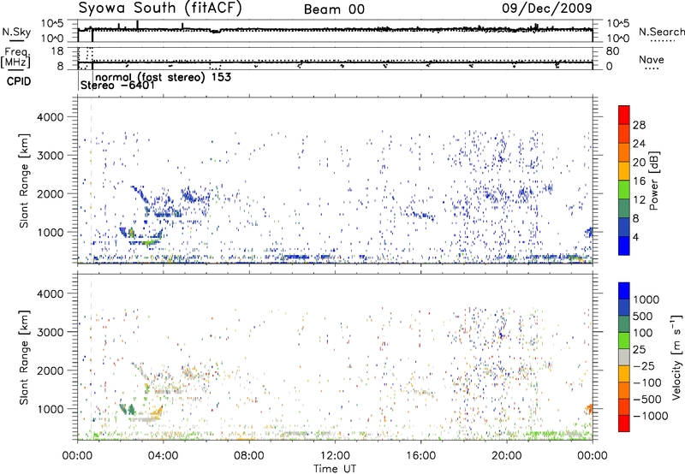Screen dimensions: 685x474
Task: Click the '12:00' time tick label
Action: coord(335,456)
